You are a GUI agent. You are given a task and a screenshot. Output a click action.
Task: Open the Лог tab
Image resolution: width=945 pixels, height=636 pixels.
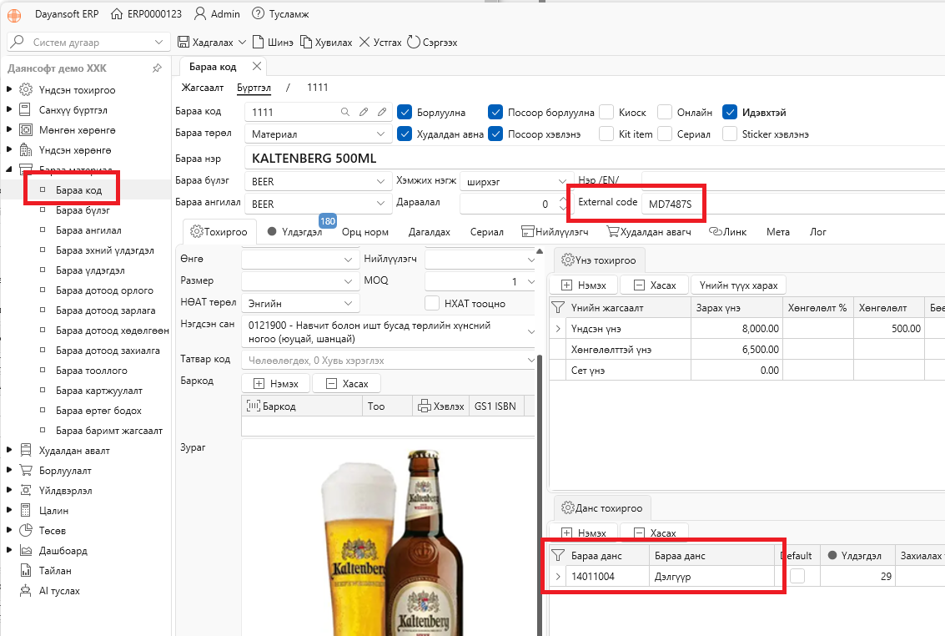818,232
